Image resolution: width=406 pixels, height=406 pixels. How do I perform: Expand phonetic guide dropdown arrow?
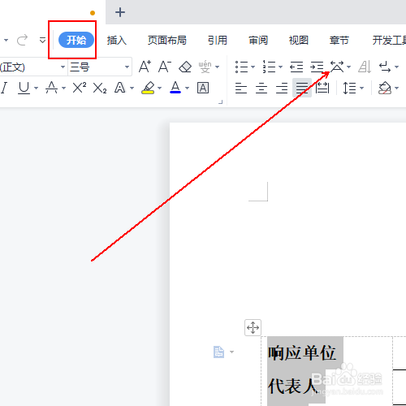pos(217,67)
